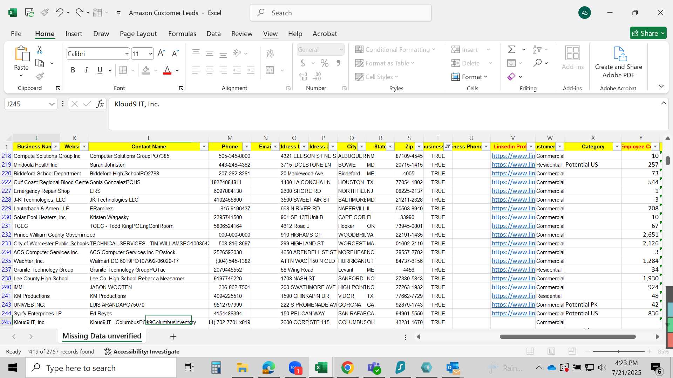Open the General number format dropdown

(x=341, y=50)
